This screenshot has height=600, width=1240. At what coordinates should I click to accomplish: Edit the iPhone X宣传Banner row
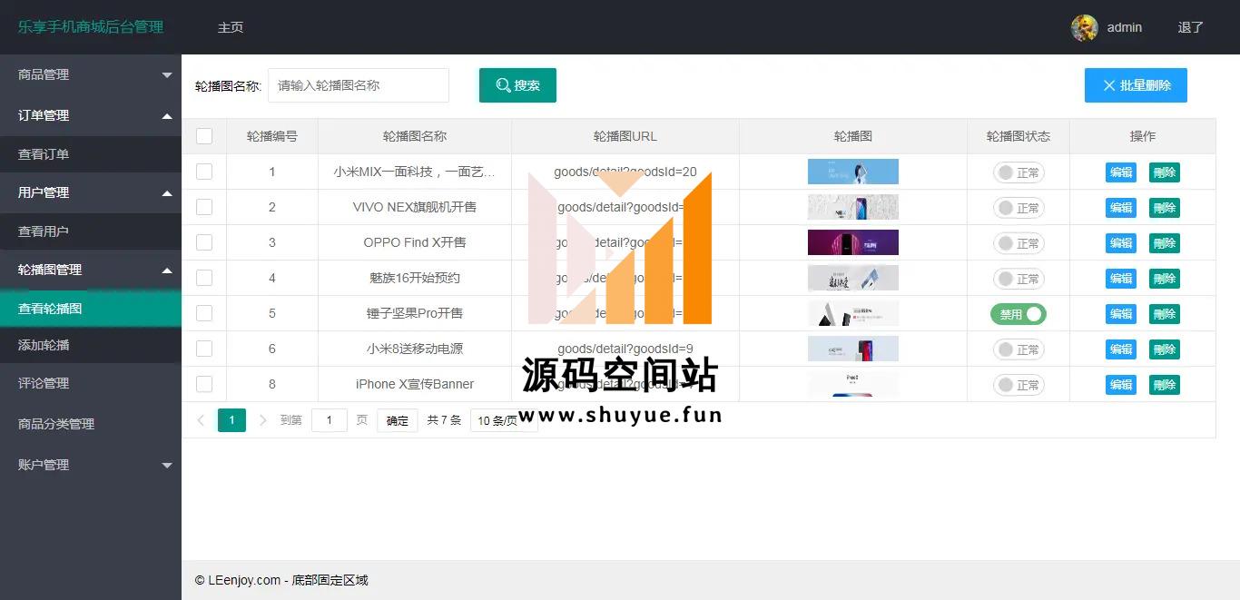click(1121, 385)
